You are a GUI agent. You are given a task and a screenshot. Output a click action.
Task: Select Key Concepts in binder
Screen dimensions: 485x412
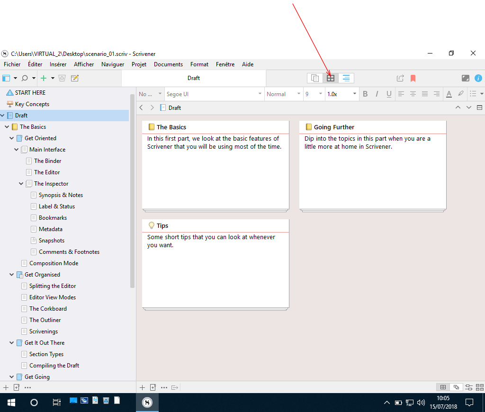point(32,104)
